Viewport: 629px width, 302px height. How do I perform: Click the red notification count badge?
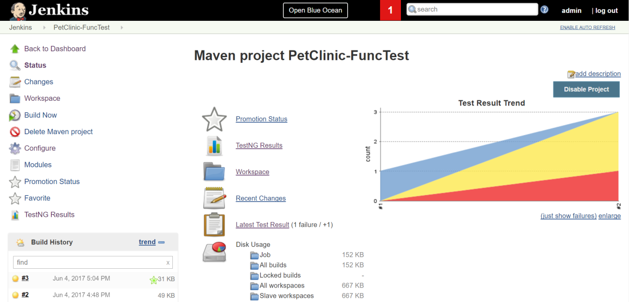click(x=391, y=10)
